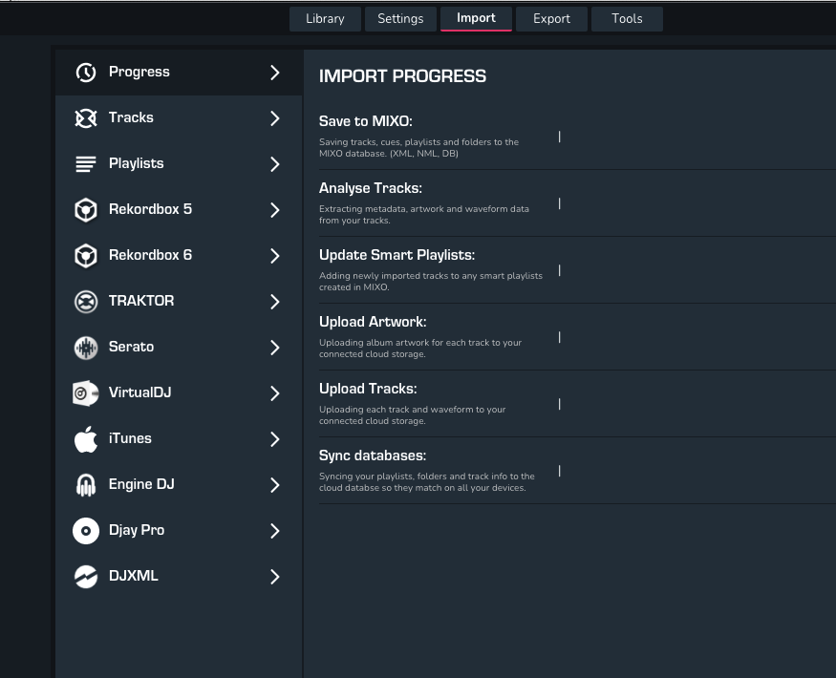
Task: Select the Engine DJ logo icon
Action: 86,485
